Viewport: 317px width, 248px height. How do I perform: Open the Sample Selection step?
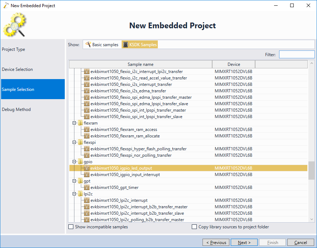33,89
